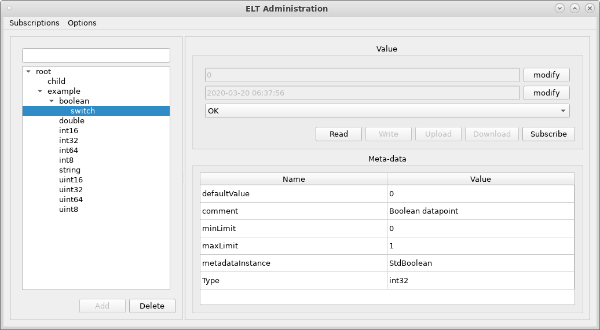Viewport: 600px width, 330px height.
Task: Click the Name column header
Action: tap(294, 179)
